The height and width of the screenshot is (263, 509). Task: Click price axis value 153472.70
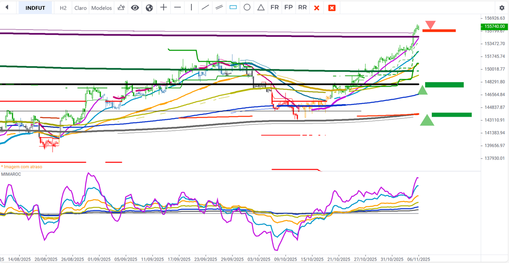coord(495,44)
